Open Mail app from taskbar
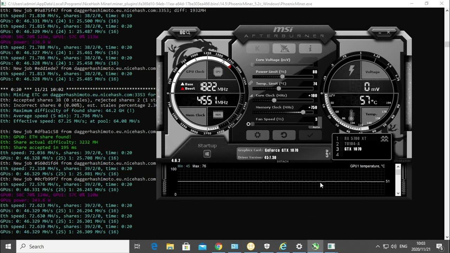 (202, 247)
